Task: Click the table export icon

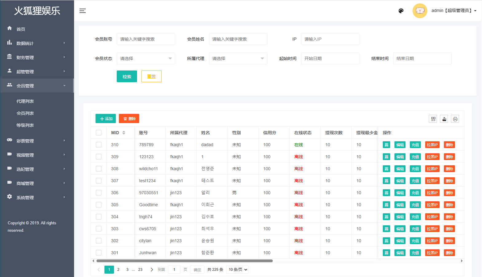Action: [x=444, y=119]
